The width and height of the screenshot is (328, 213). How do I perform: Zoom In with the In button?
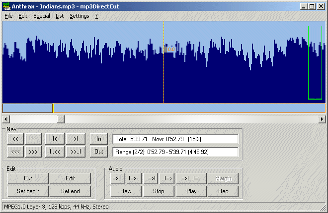click(99, 139)
